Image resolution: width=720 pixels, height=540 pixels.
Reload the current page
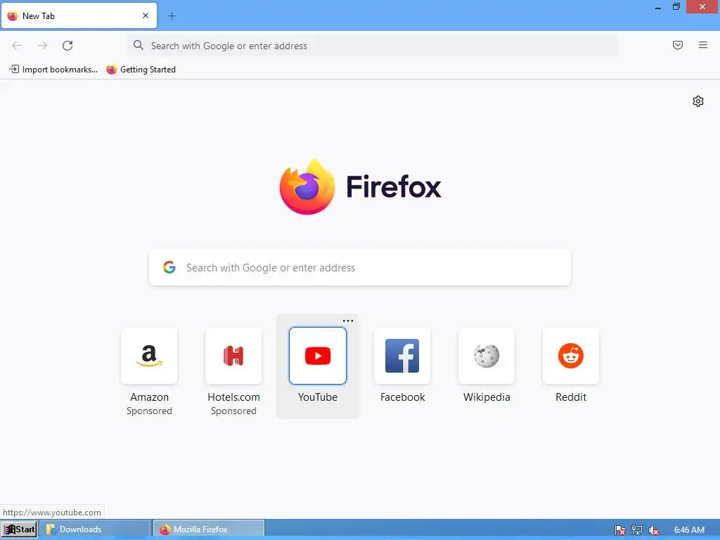point(67,46)
